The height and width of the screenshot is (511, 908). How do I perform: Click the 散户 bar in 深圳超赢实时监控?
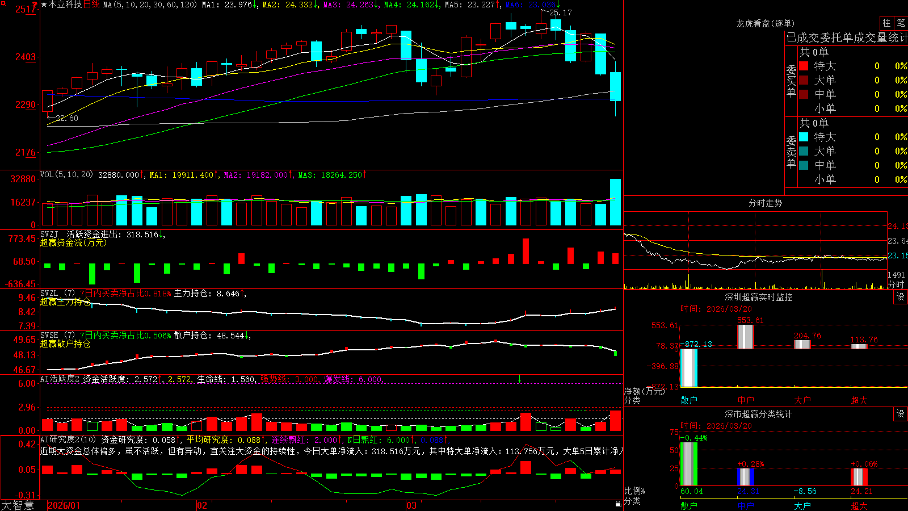[688, 367]
